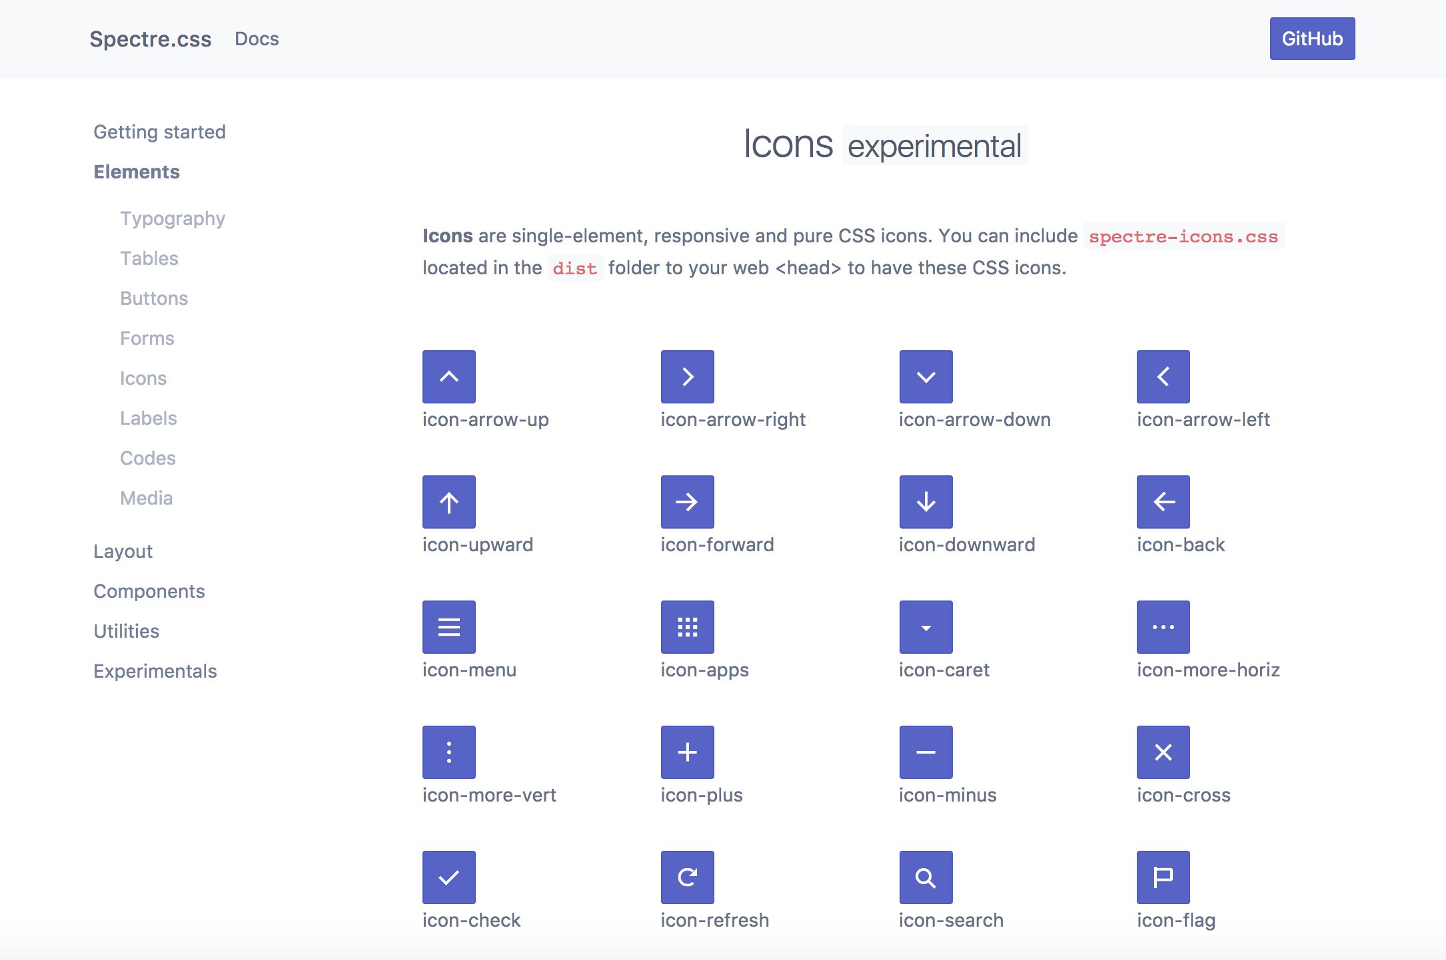Navigate to Media in sidebar
The height and width of the screenshot is (960, 1446).
pos(147,498)
